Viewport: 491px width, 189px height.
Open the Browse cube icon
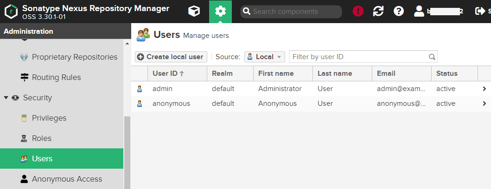point(194,12)
